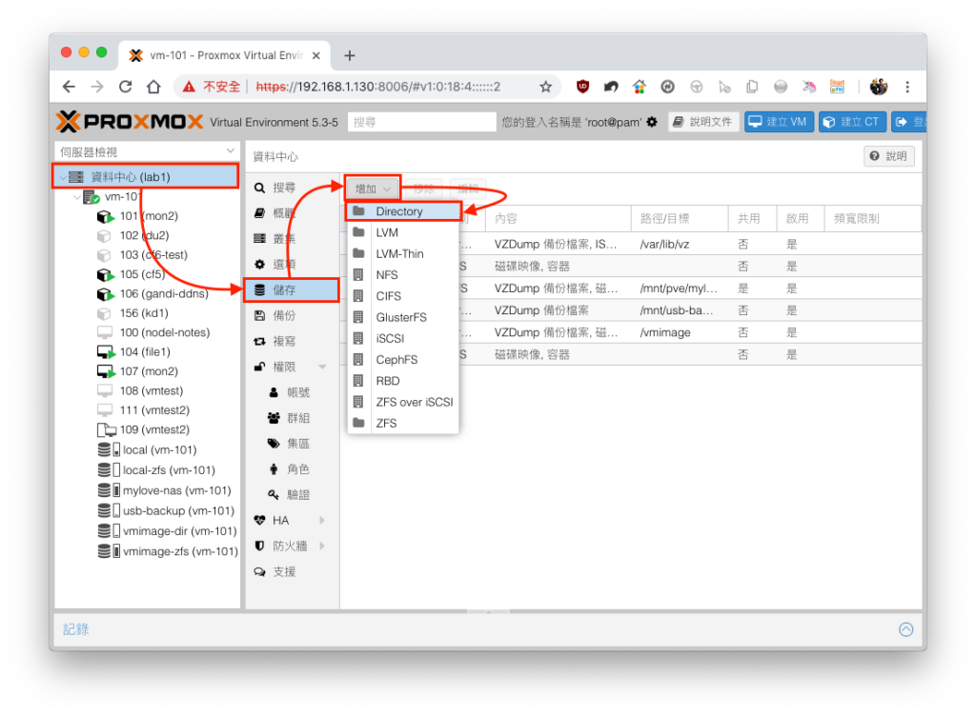976x716 pixels.
Task: Select usb-backup (vm-101) storage in tree
Action: (x=178, y=511)
